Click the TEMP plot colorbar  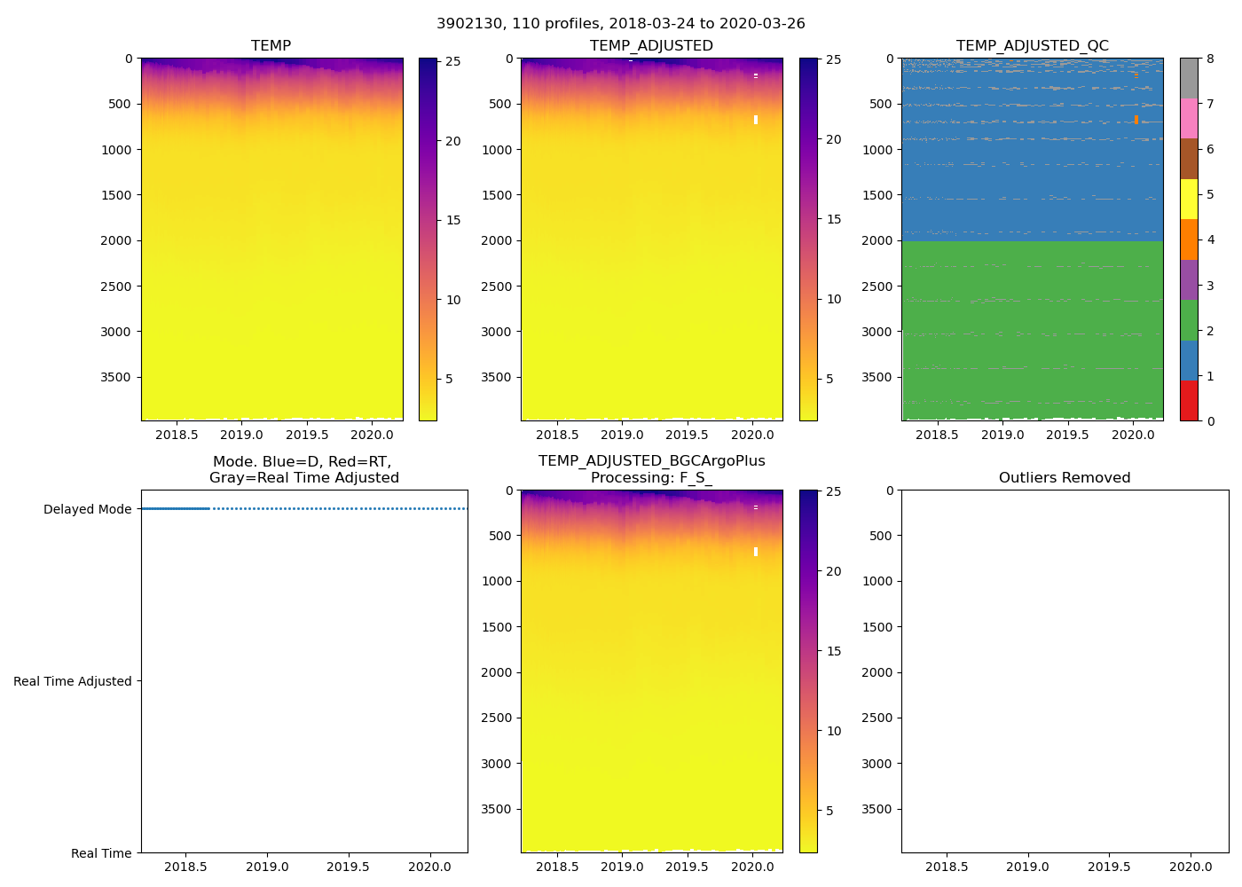click(x=428, y=239)
